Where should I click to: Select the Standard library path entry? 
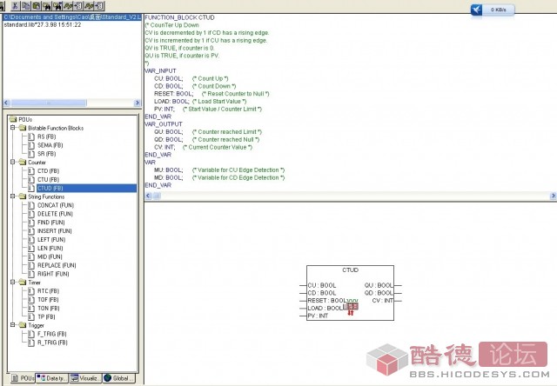(70, 17)
